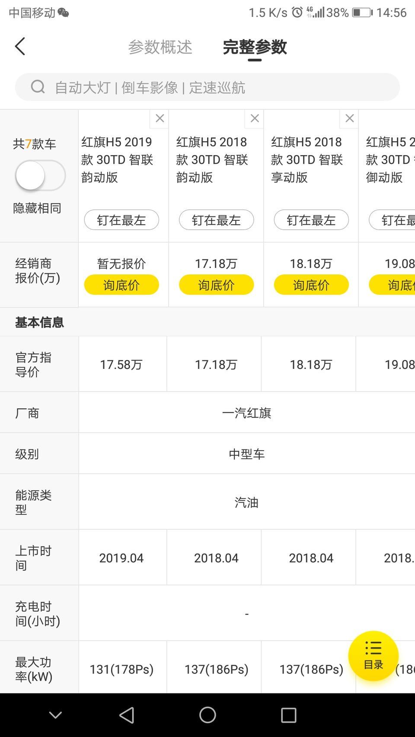
Task: Tap the 共7款车 count label
Action: pos(35,144)
